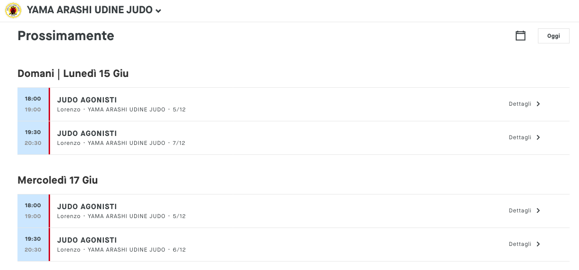Viewport: 579px width, 270px height.
Task: Click chevron arrow on Monday 18:00 row
Action: pos(538,104)
